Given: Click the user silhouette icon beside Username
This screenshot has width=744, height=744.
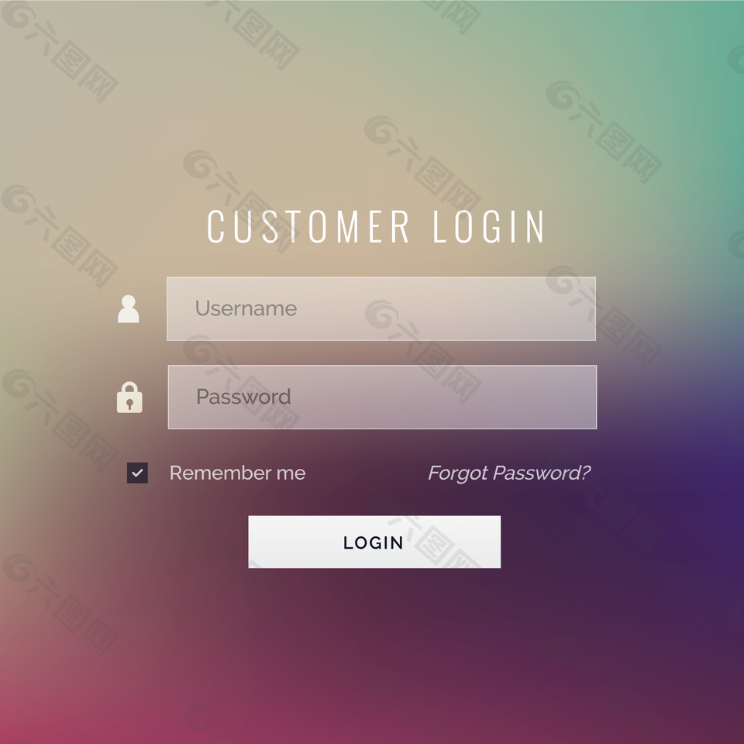Looking at the screenshot, I should pyautogui.click(x=128, y=309).
